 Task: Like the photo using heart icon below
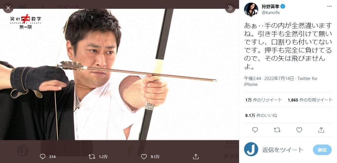point(144,157)
